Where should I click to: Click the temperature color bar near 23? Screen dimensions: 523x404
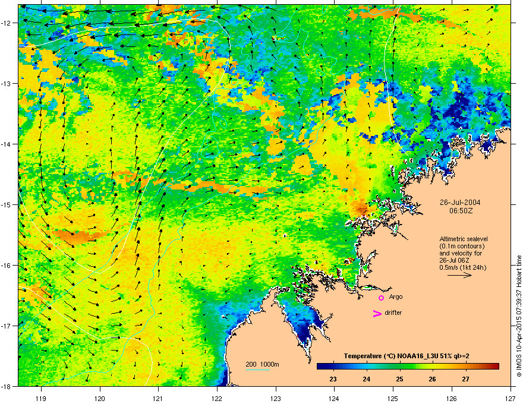tap(333, 366)
